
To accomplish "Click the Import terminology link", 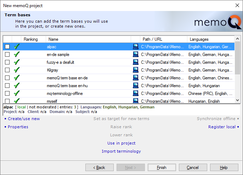I will [121, 151].
